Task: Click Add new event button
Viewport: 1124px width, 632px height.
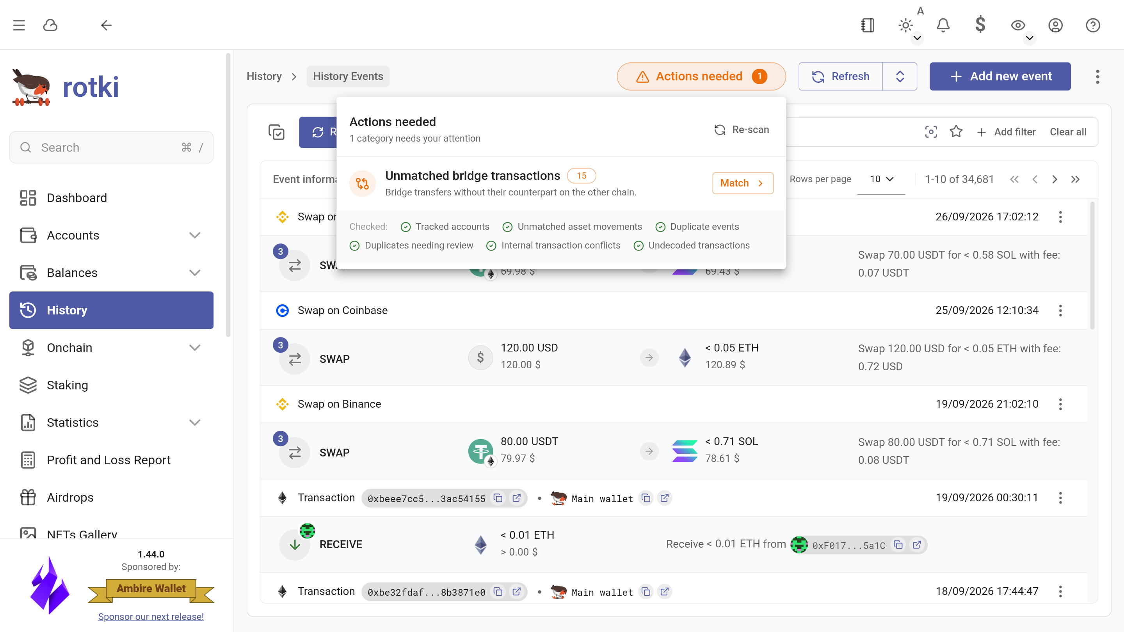Action: point(1000,76)
